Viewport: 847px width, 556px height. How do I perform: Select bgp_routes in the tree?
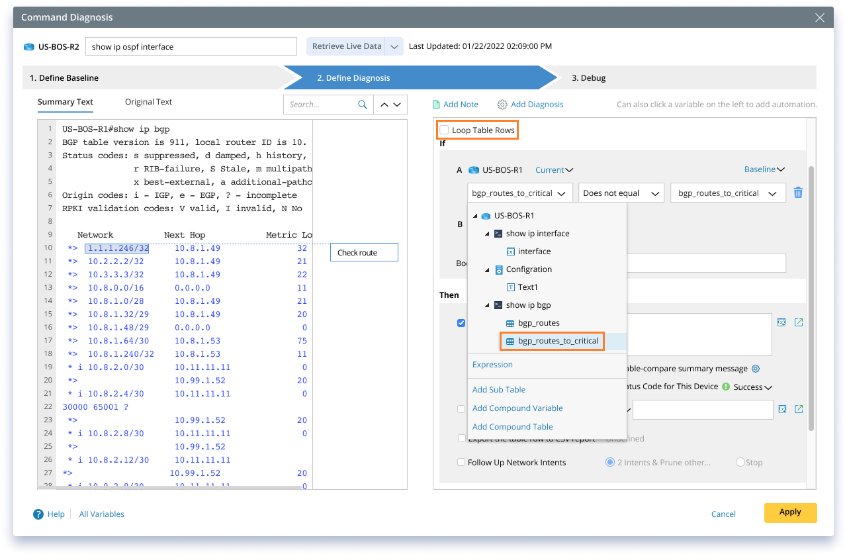(539, 323)
